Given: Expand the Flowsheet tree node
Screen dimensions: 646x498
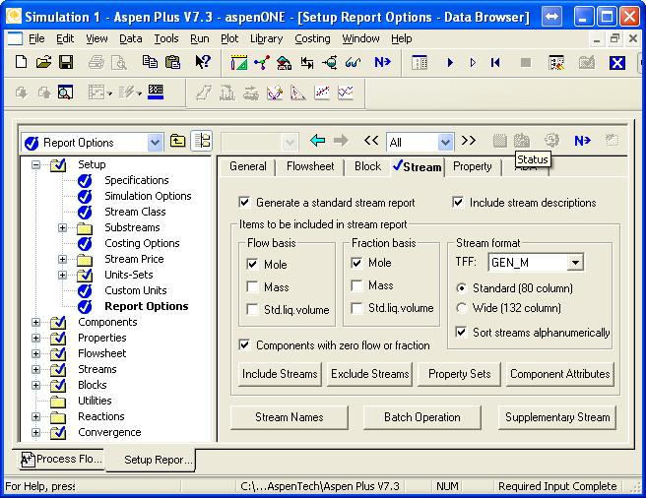Looking at the screenshot, I should tap(35, 353).
